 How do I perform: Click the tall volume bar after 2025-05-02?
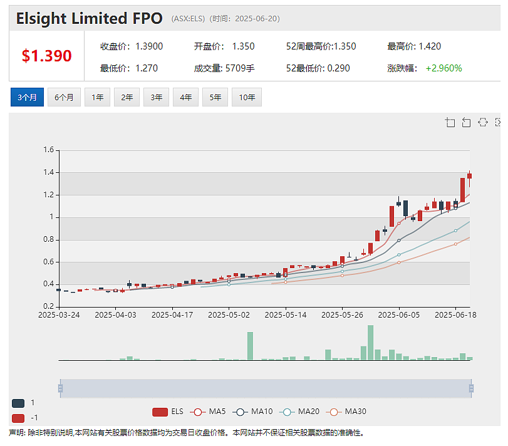pos(250,346)
